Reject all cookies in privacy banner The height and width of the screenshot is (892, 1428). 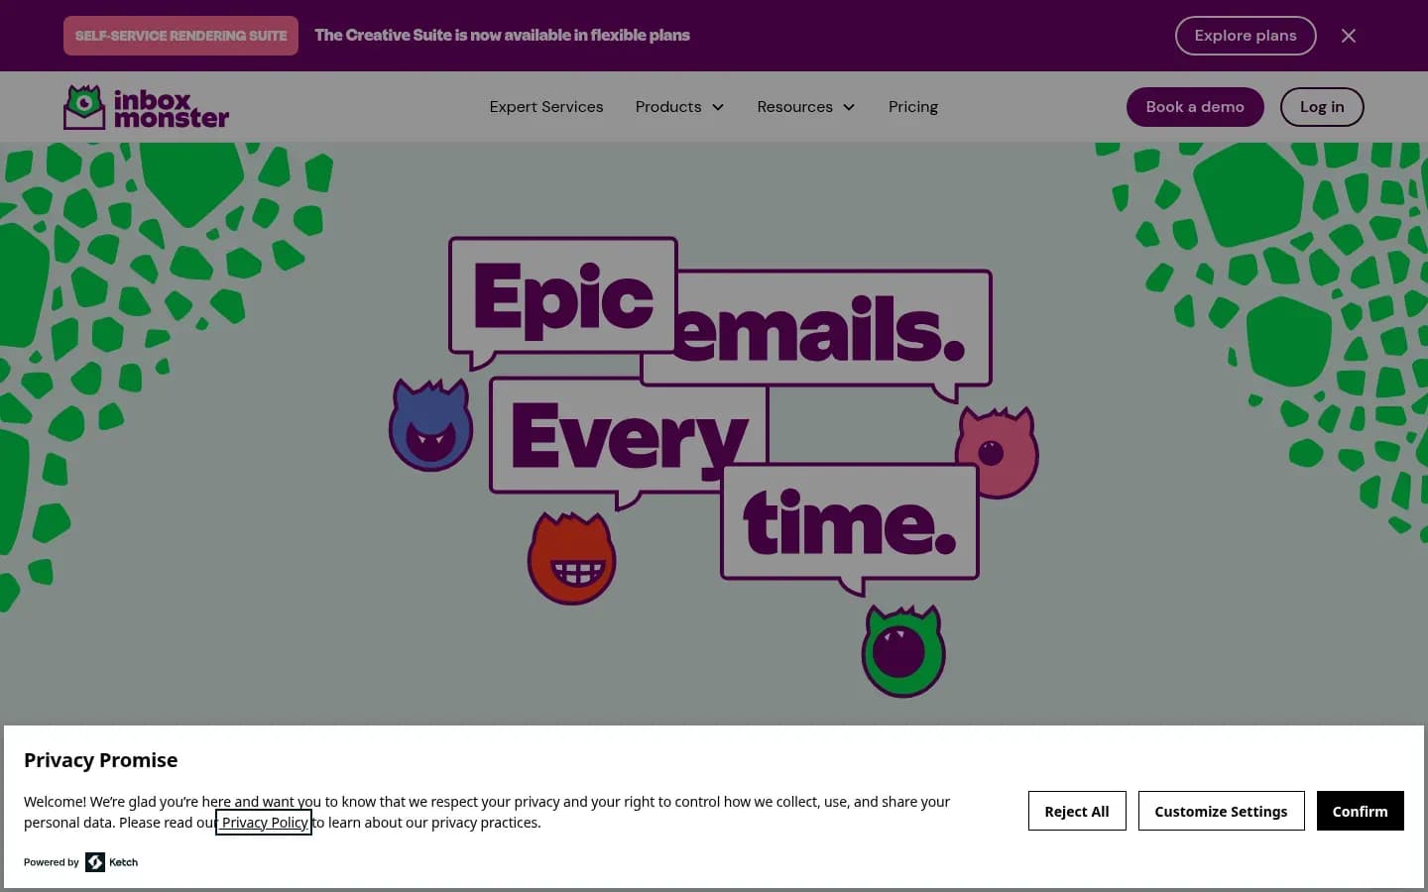coord(1077,811)
